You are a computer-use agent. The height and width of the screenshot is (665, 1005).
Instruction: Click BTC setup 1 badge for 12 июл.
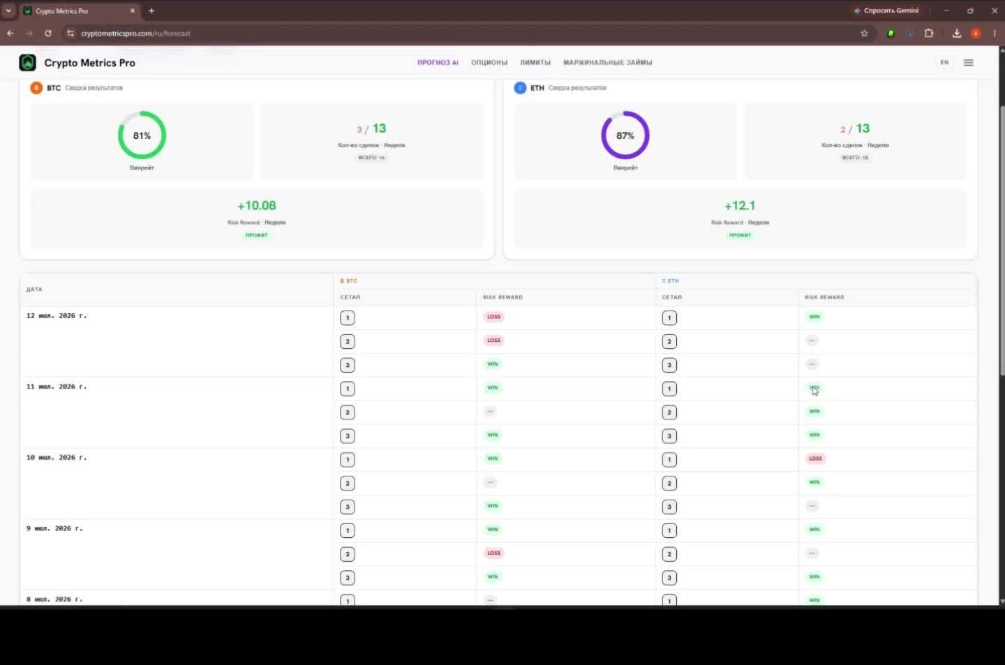tap(348, 318)
